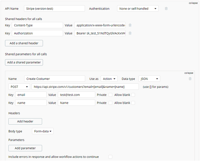The image size is (200, 161).
Task: Open the Body type Form-data dropdown
Action: click(43, 131)
